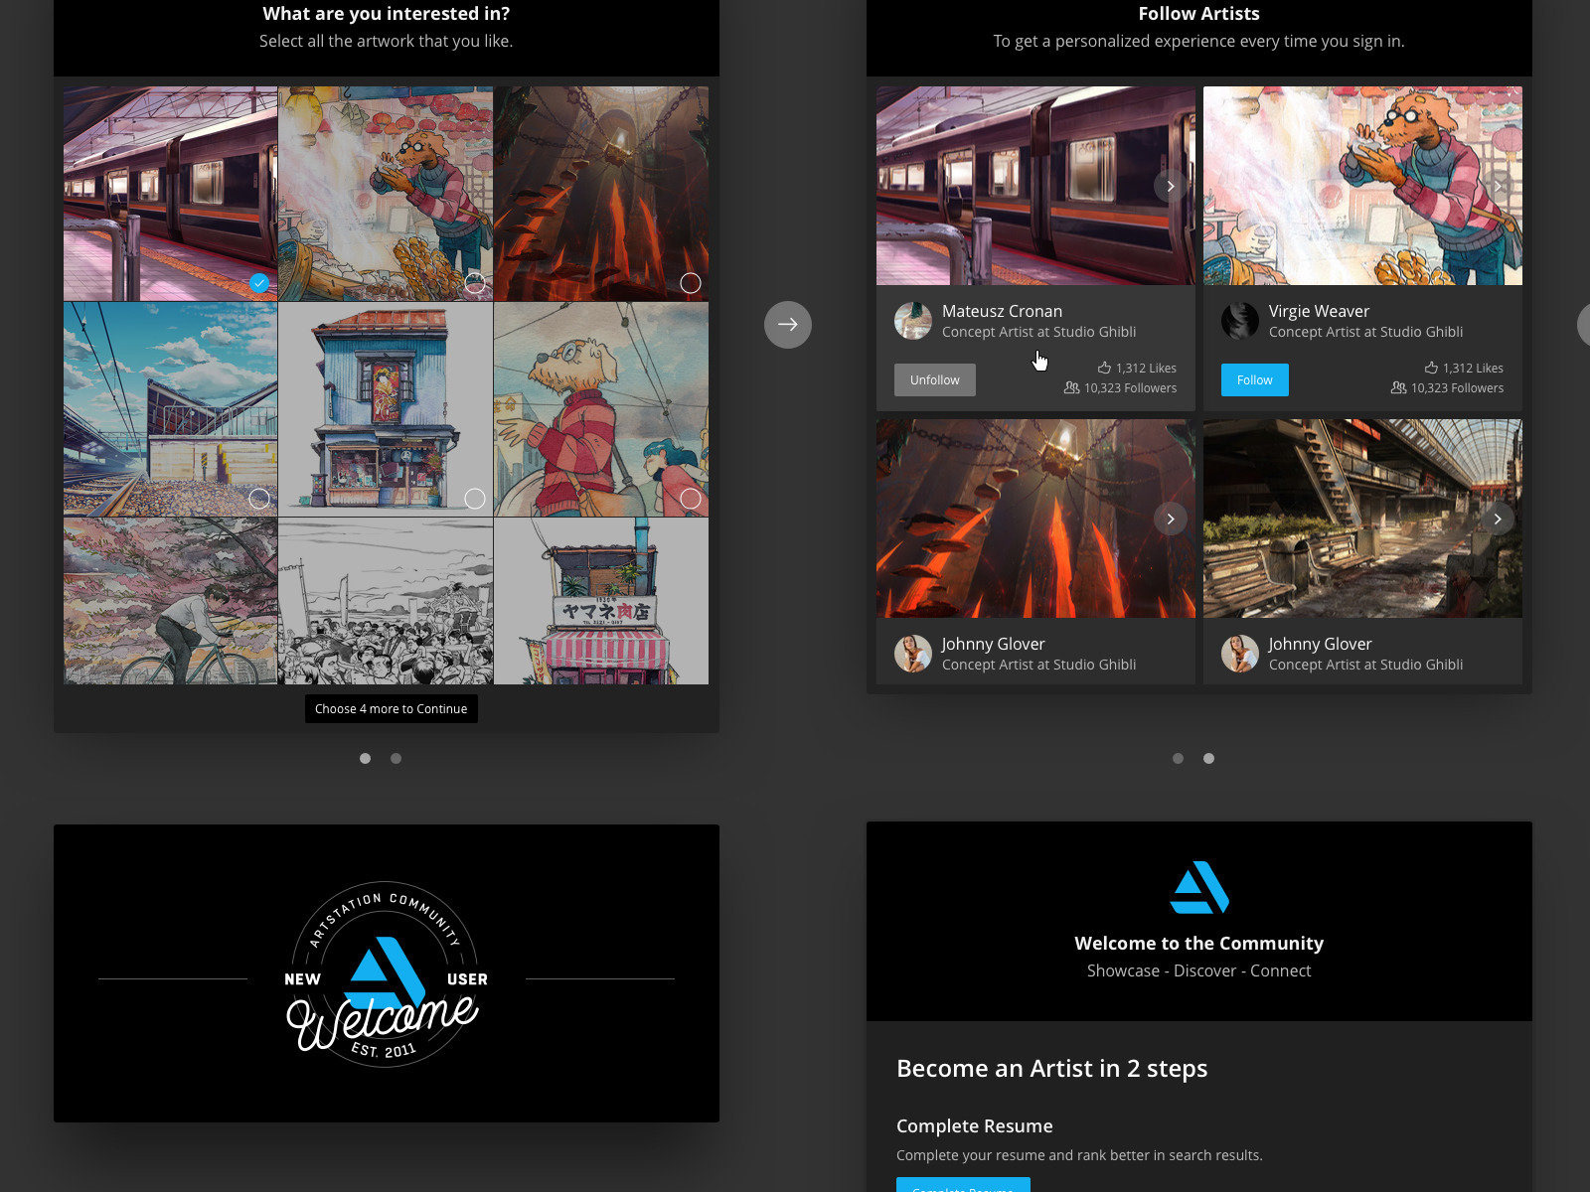
Task: Click 'Showcase - Discover - Connect' tagline
Action: coord(1198,970)
